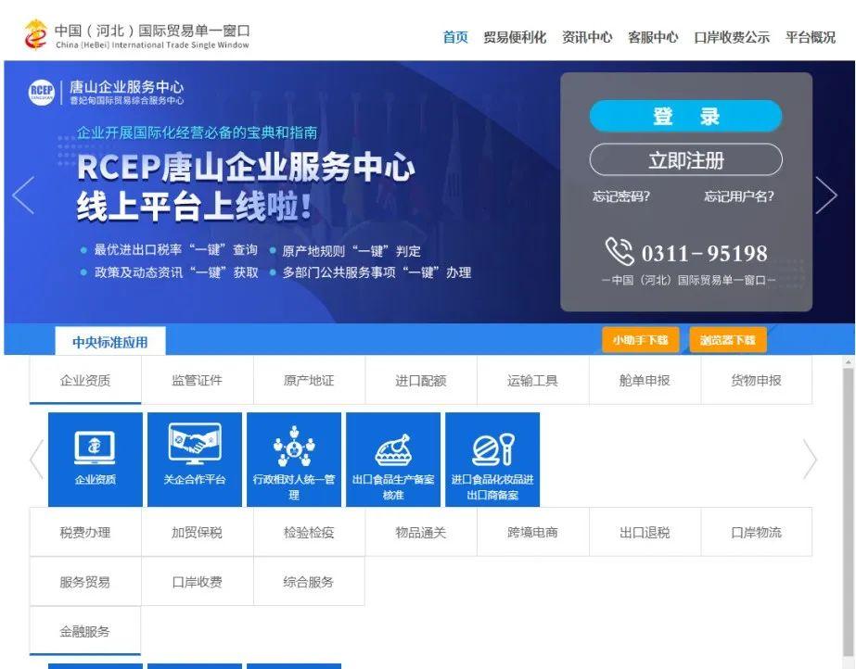Open the 服务贸易 category
The height and width of the screenshot is (669, 856).
85,582
